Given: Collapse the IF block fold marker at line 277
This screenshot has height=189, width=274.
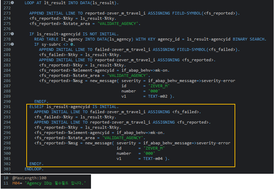Looking at the screenshot, I should (12, 34).
